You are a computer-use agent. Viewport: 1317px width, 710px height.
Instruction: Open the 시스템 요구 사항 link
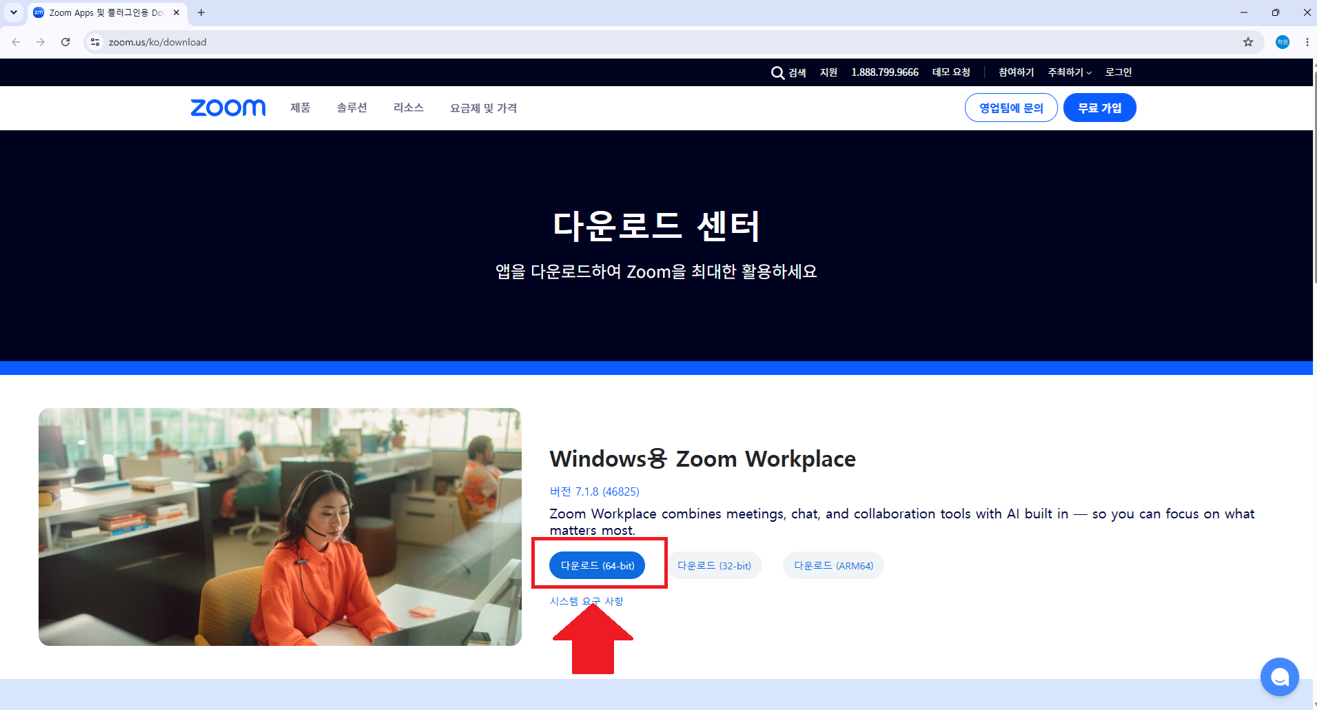pos(586,601)
